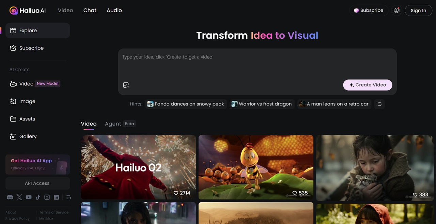Open the LinkedIn link icon
436x224 pixels.
56,197
